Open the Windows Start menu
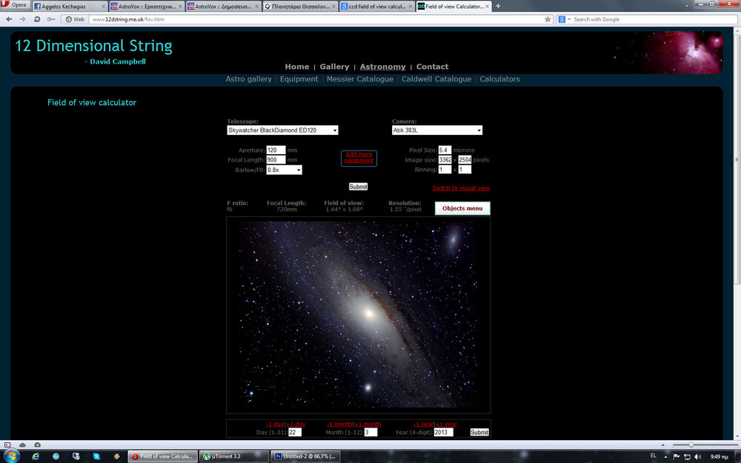The image size is (741, 463). pyautogui.click(x=13, y=456)
